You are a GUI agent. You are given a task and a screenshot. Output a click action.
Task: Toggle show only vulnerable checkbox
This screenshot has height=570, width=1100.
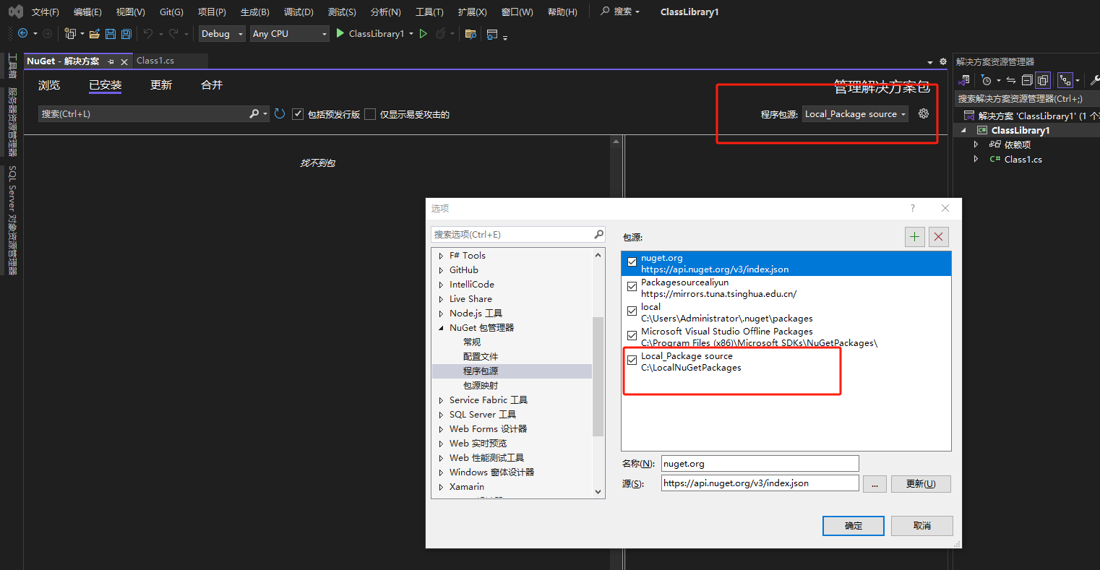click(370, 114)
